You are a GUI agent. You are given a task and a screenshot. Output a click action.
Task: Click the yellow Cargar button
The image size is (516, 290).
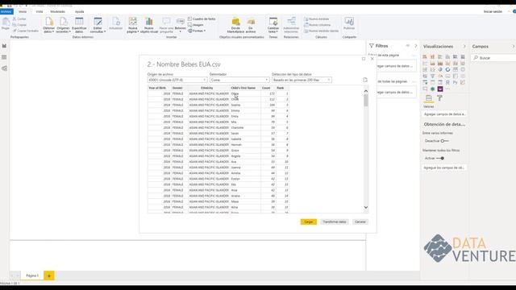308,222
